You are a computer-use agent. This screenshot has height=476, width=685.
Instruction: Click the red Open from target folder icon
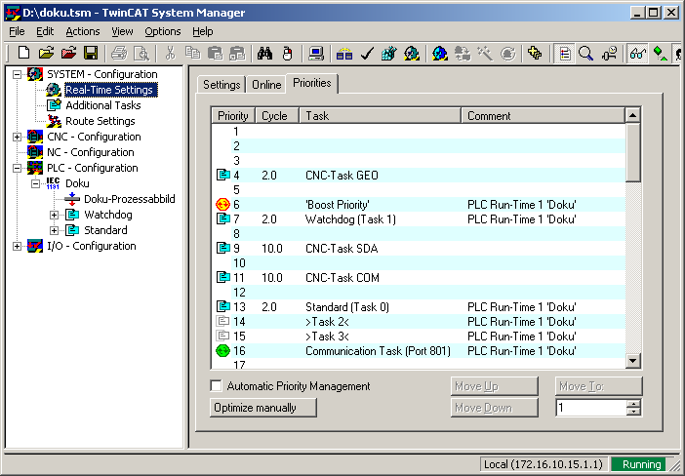(68, 54)
